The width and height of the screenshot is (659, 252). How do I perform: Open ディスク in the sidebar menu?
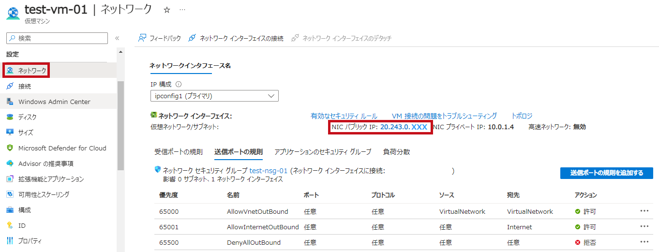[28, 117]
